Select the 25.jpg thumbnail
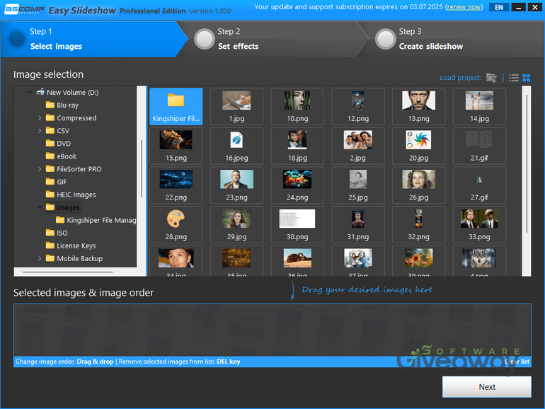Viewport: 545px width, 409px height. pos(358,185)
